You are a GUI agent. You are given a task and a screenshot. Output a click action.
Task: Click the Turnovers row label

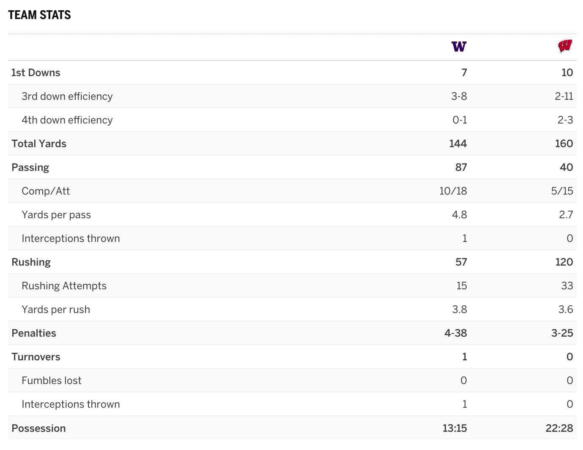36,357
